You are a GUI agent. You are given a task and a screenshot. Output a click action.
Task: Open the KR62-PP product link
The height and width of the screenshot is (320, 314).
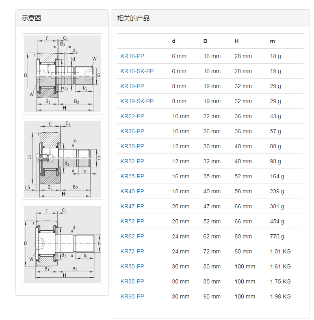[132, 236]
